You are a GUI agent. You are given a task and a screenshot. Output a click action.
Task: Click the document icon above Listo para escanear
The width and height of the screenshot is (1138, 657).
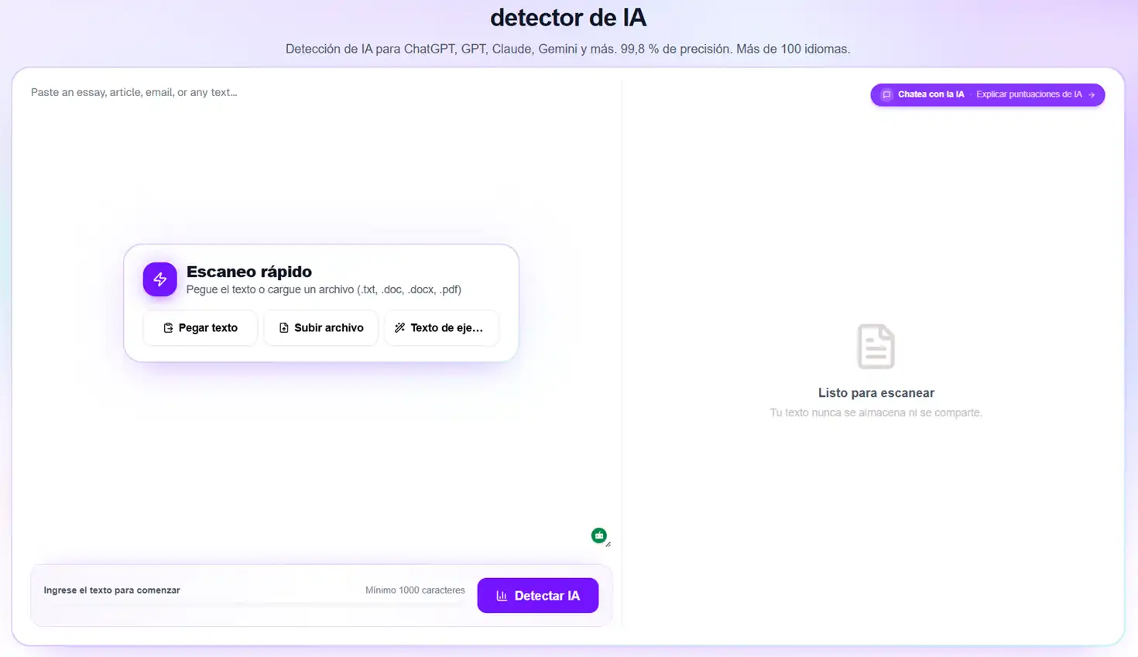tap(876, 347)
